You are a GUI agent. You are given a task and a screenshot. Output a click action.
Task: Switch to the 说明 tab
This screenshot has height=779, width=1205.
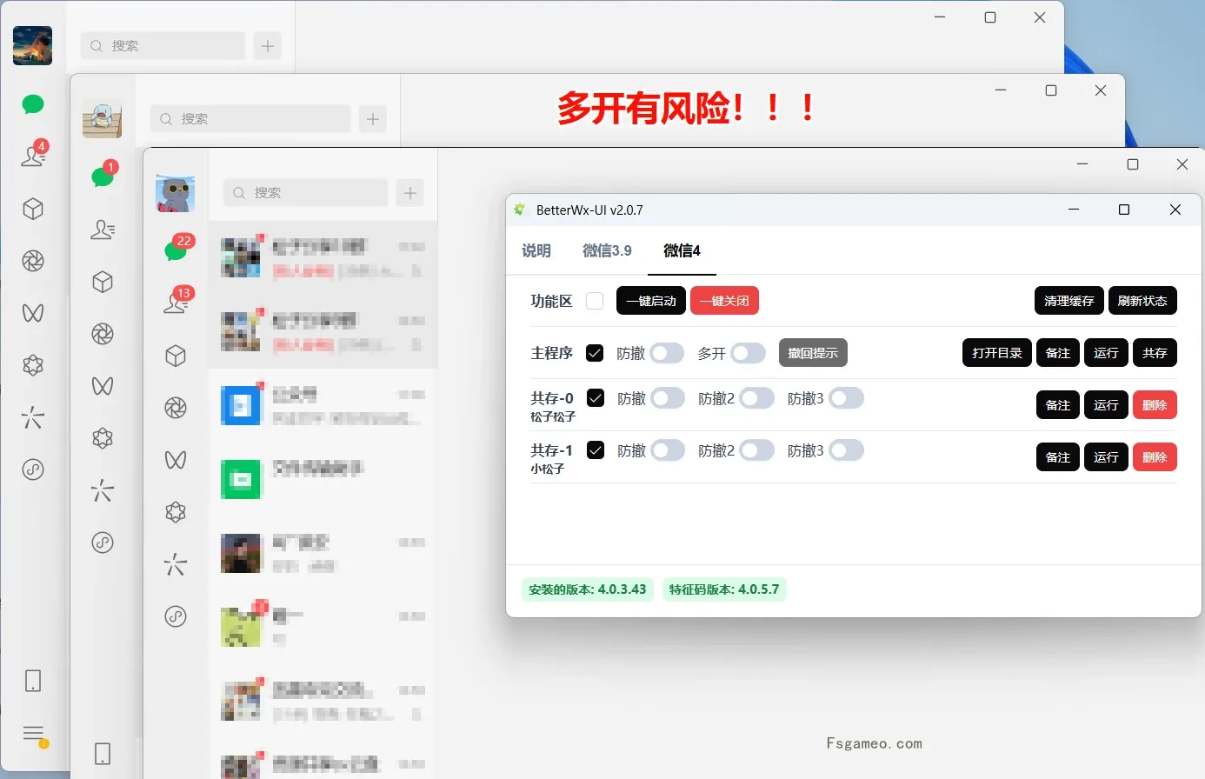(x=536, y=250)
